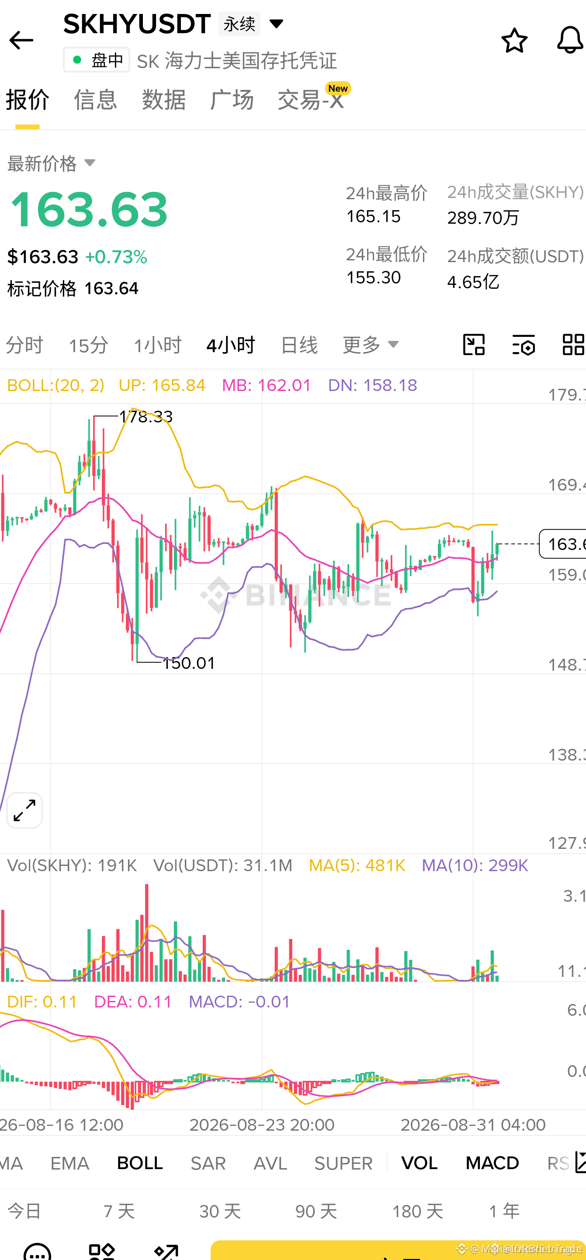Tap the MA(10): 299K volume legend

tap(475, 865)
